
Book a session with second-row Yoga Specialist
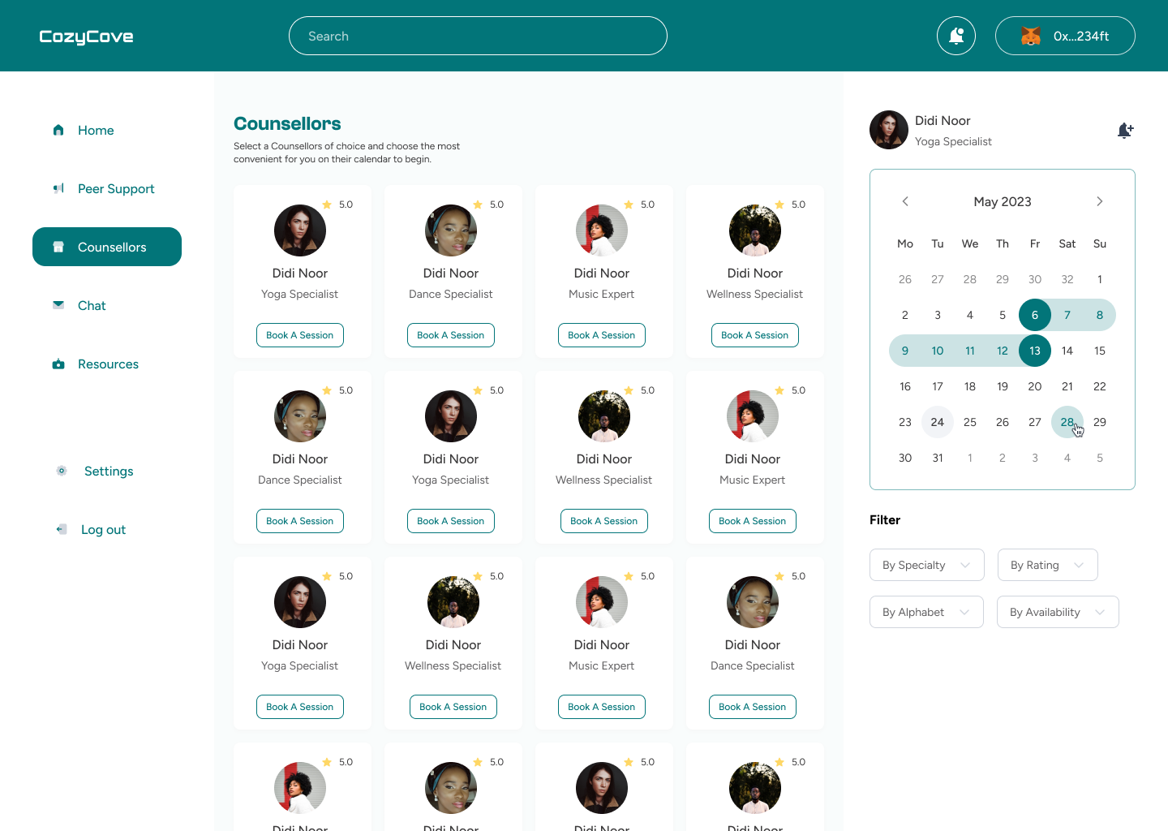coord(451,521)
